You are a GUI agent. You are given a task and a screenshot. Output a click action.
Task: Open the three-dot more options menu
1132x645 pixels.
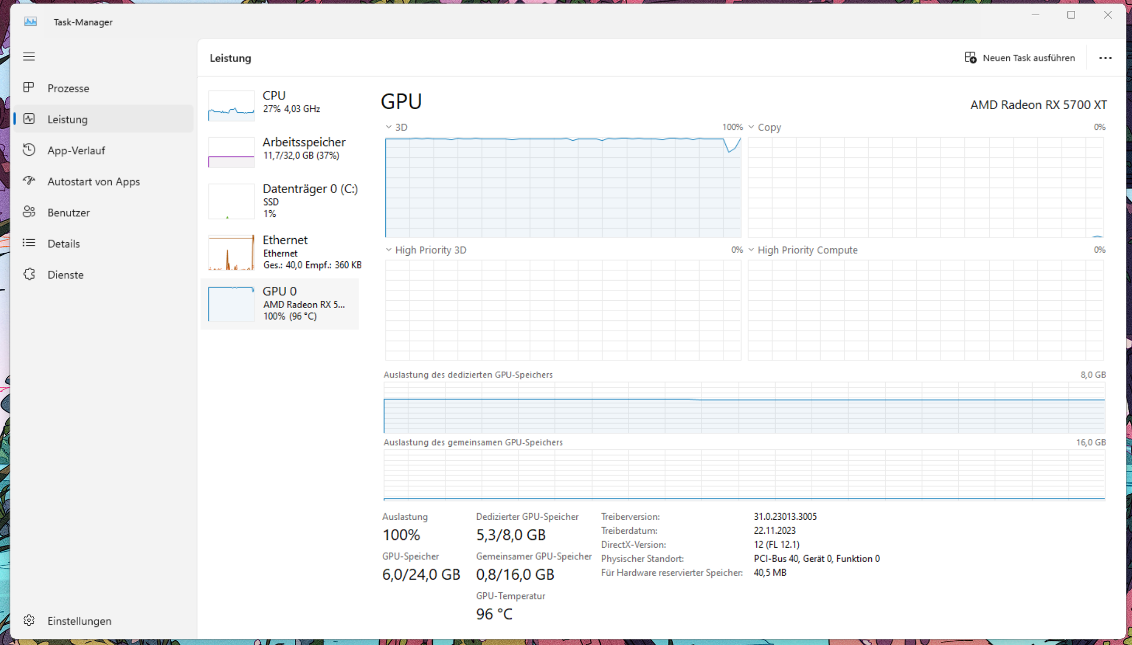1105,58
